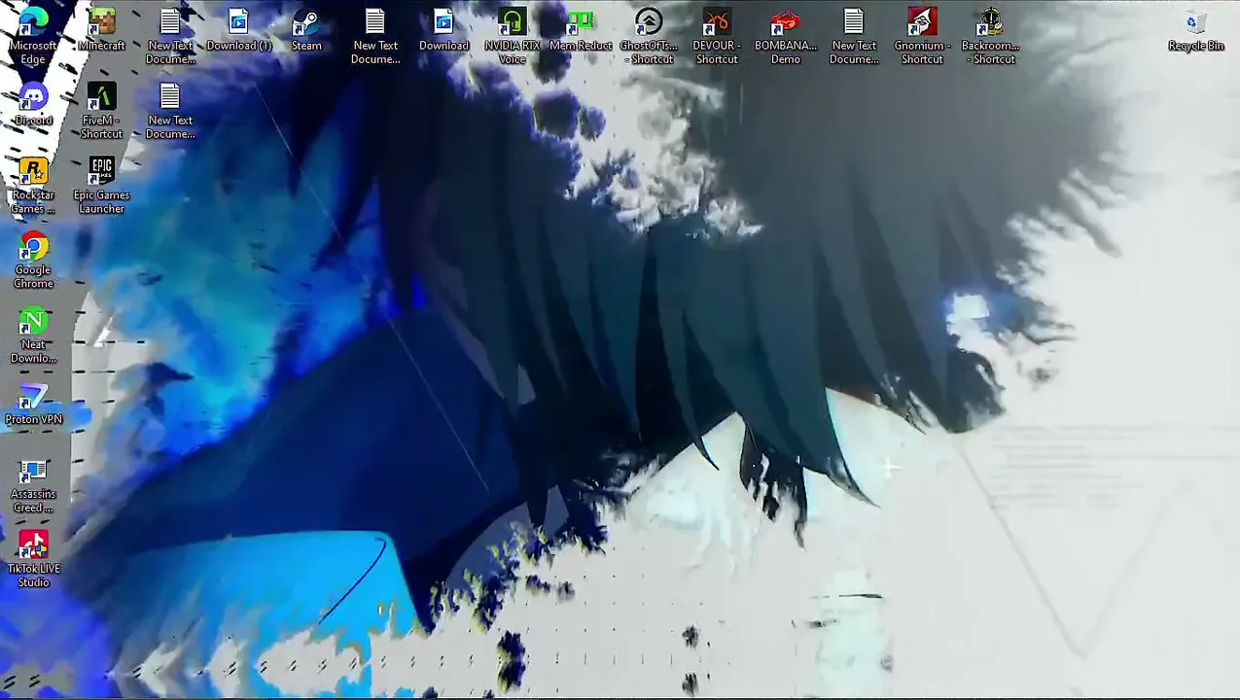Select the DEVOUR - Shortcut icon
Screen dimensions: 1240x700
coord(717,36)
